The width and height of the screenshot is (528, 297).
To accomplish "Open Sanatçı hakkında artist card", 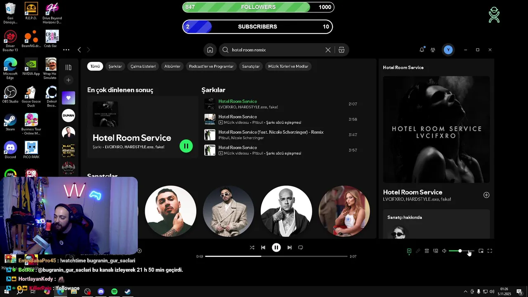I will click(436, 224).
